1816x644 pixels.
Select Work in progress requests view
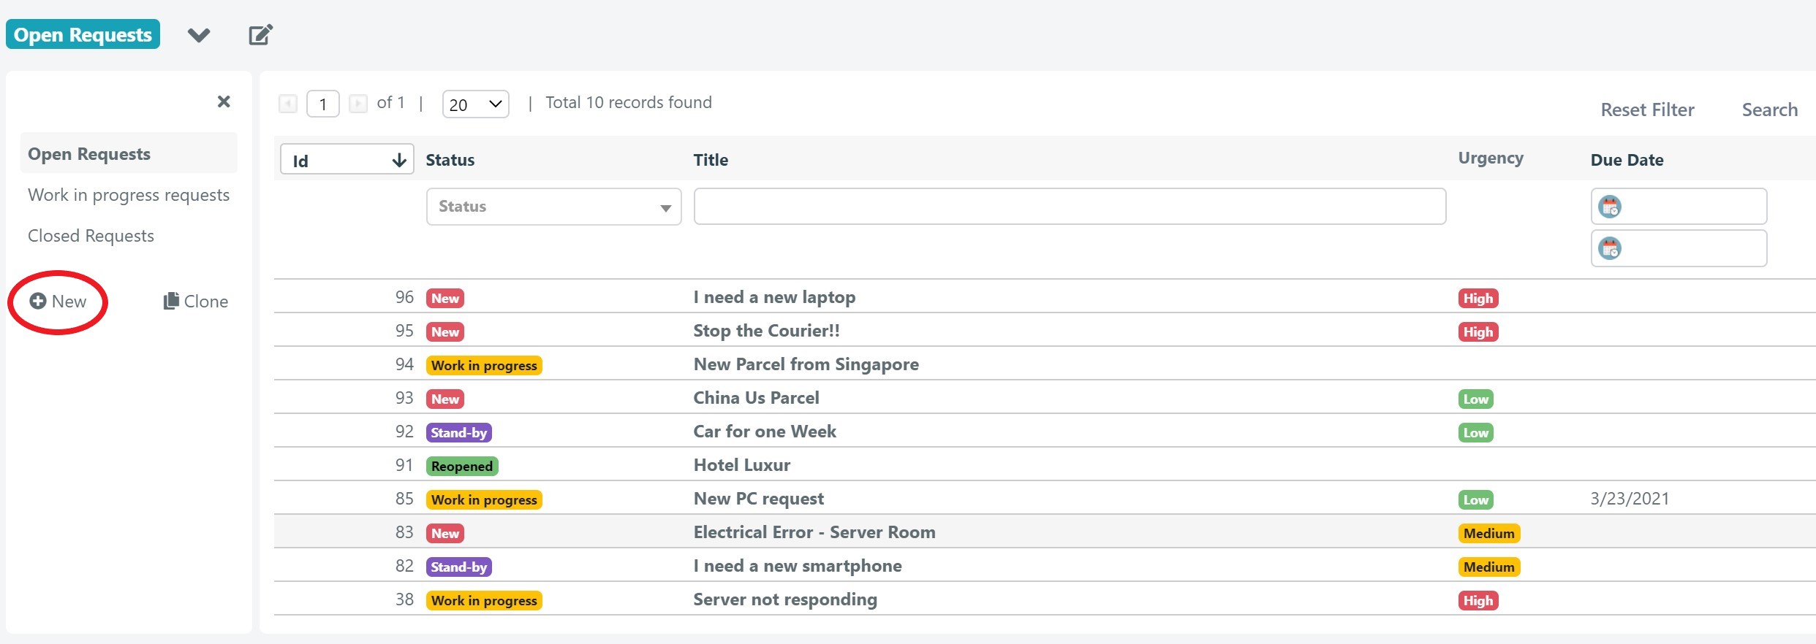[129, 195]
